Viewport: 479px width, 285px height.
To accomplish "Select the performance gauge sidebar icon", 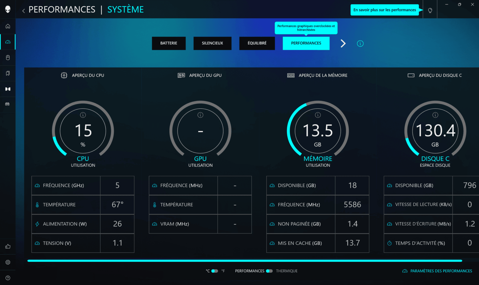I will (8, 42).
